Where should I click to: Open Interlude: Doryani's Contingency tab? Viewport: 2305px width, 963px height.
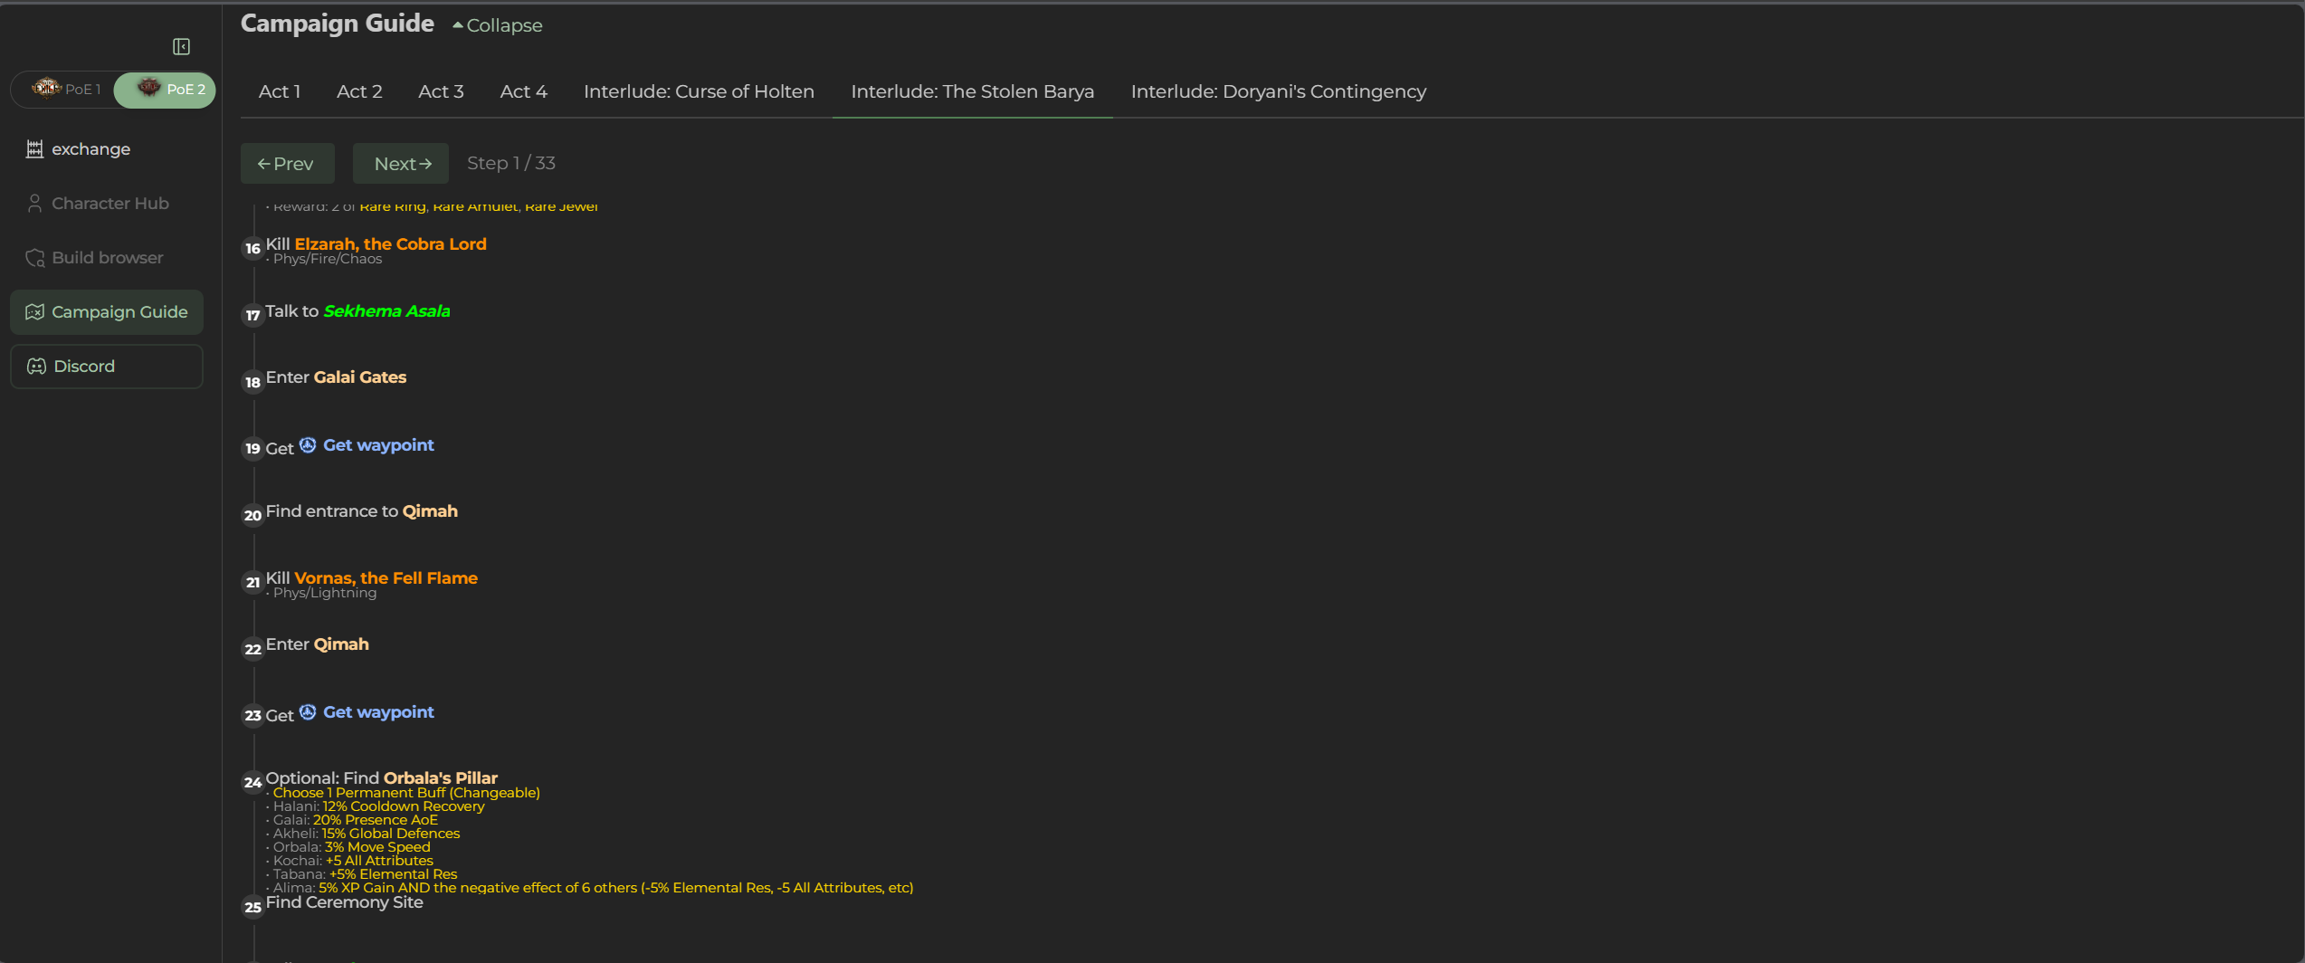[x=1278, y=91]
